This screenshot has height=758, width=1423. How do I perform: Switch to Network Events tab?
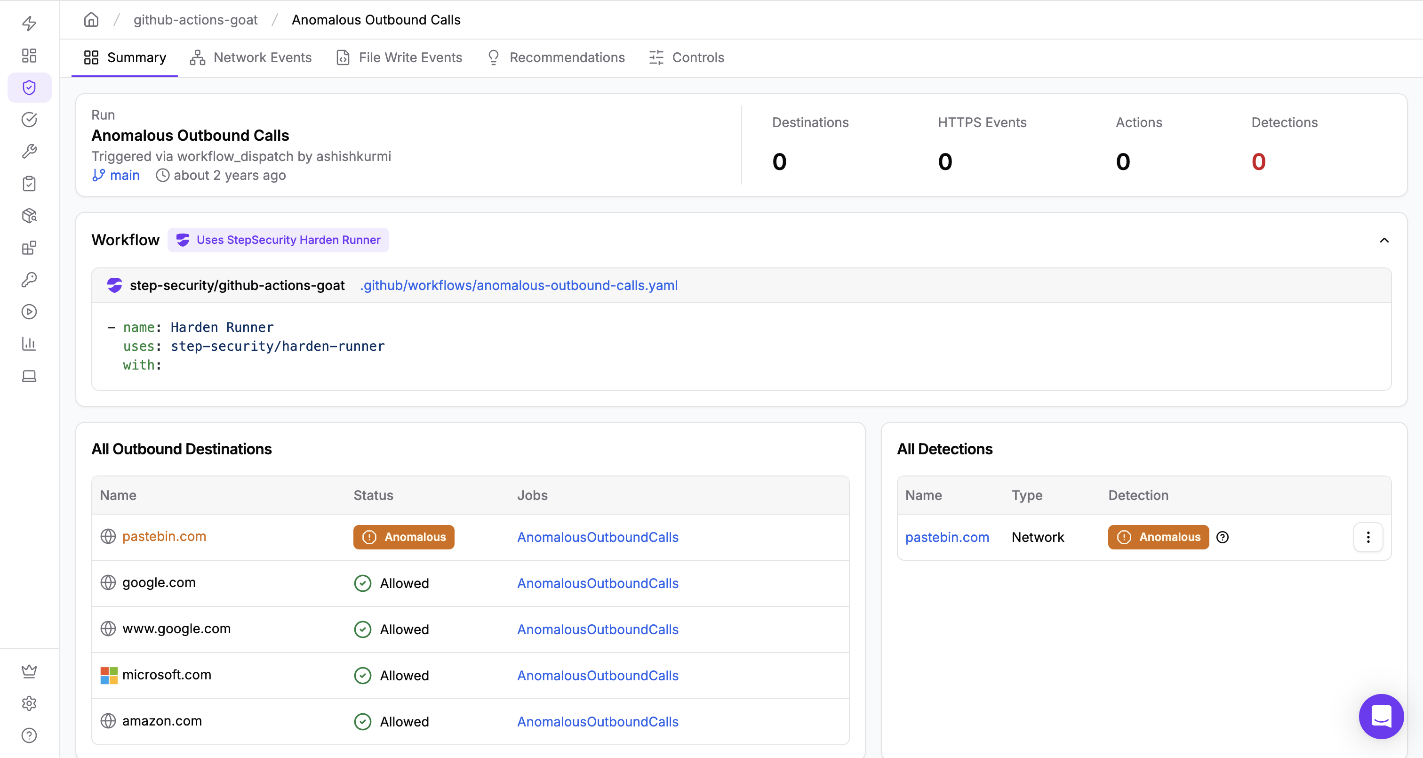(251, 57)
